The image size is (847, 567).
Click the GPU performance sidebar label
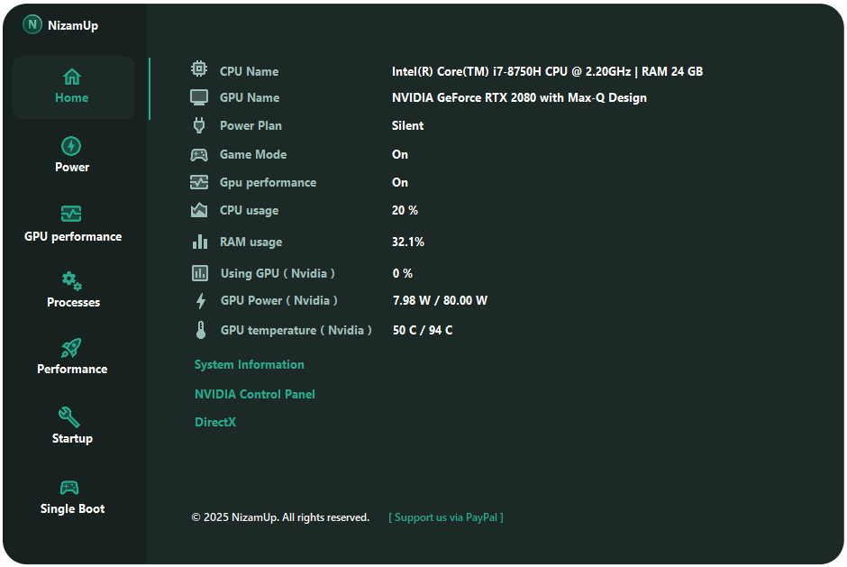pyautogui.click(x=73, y=237)
